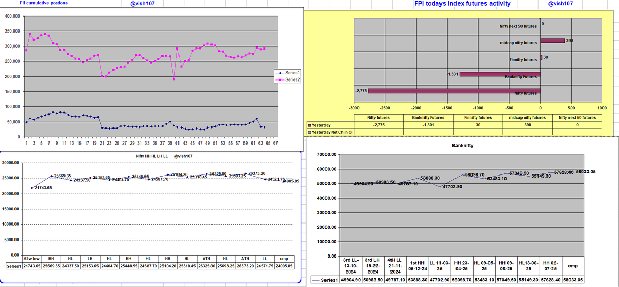Click the 30000.00 axis label on Nifty chart
The image size is (619, 287).
pyautogui.click(x=11, y=163)
